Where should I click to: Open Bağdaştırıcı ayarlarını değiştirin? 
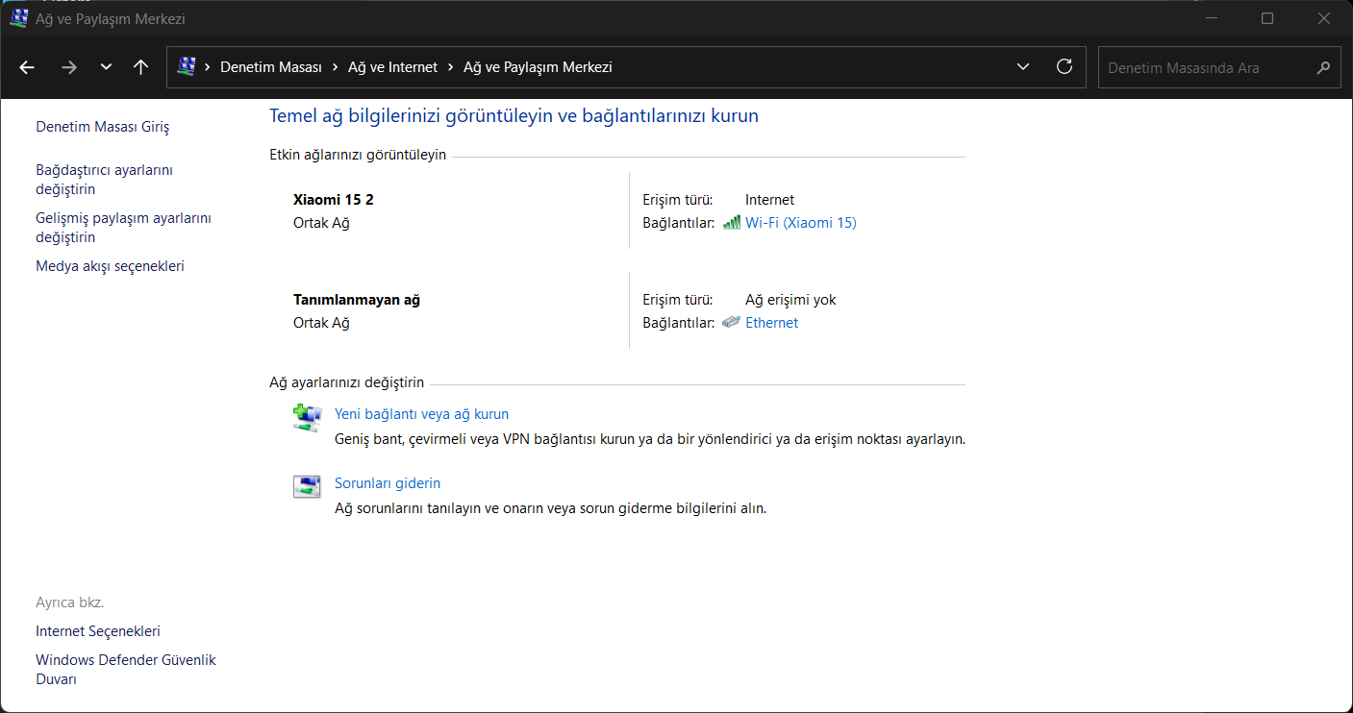(104, 180)
